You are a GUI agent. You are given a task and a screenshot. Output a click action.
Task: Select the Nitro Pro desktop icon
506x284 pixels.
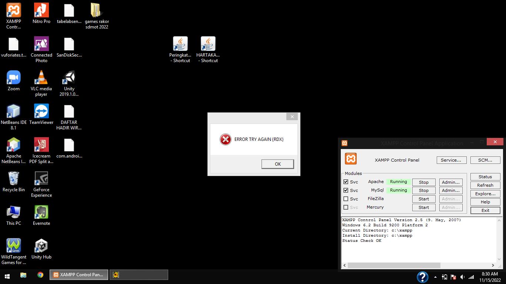[41, 11]
